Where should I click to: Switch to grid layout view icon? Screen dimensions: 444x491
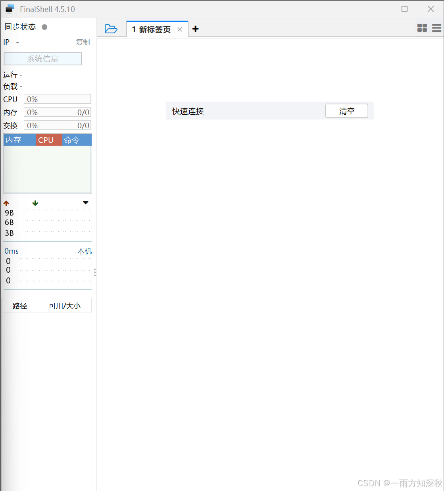(x=422, y=28)
